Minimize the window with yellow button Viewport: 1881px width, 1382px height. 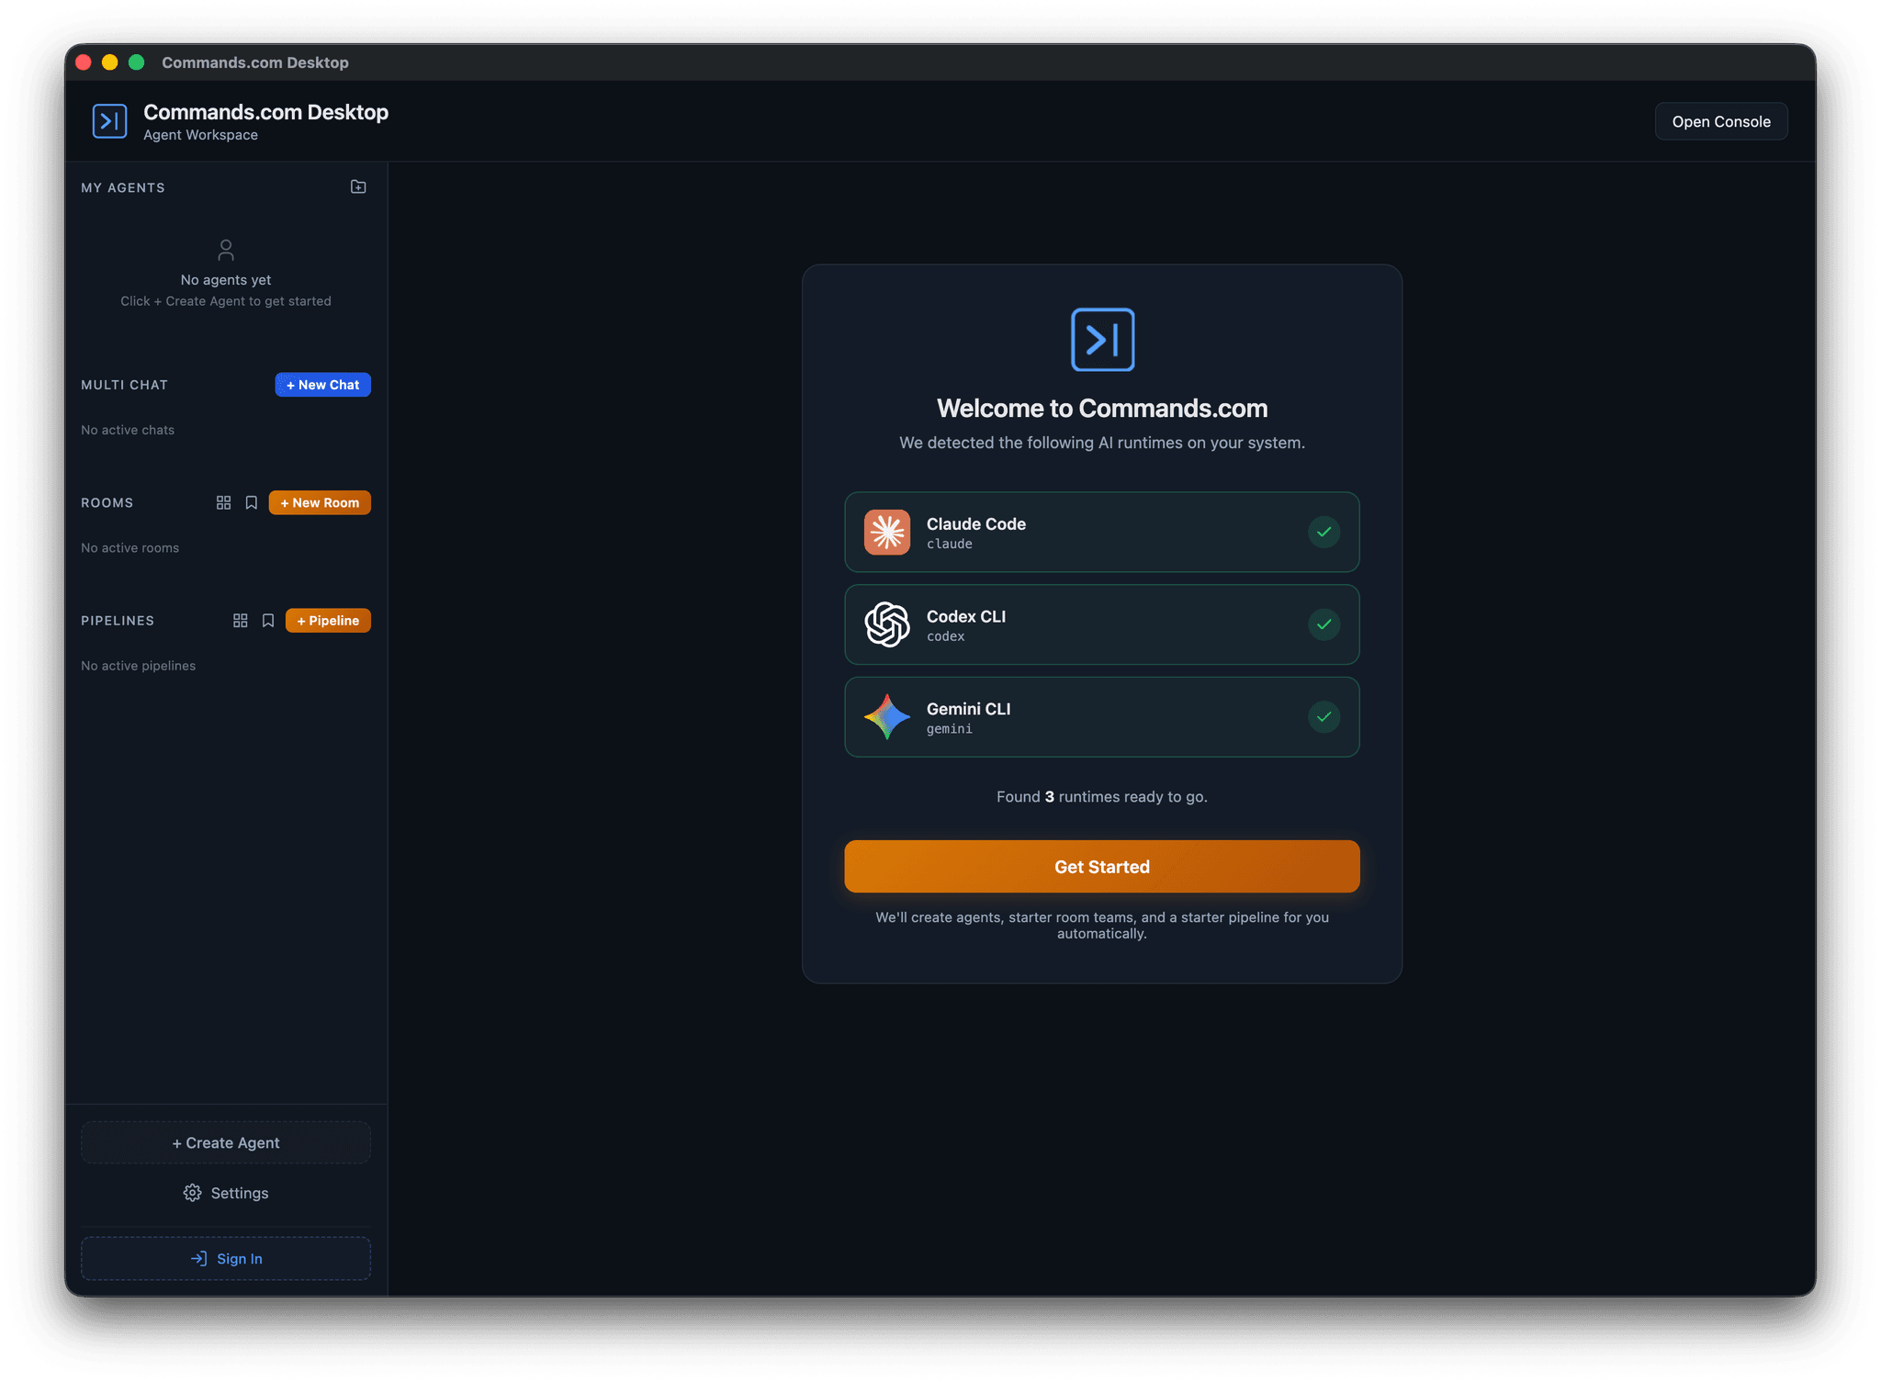pos(110,62)
